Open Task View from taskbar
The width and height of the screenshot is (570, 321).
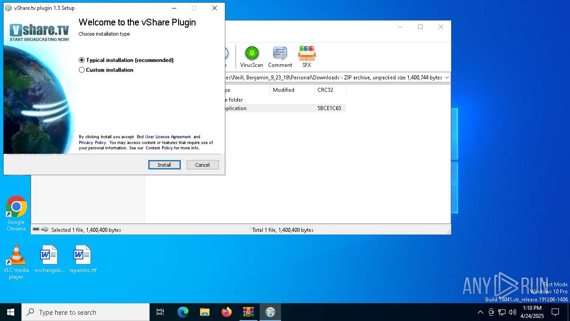(x=160, y=312)
